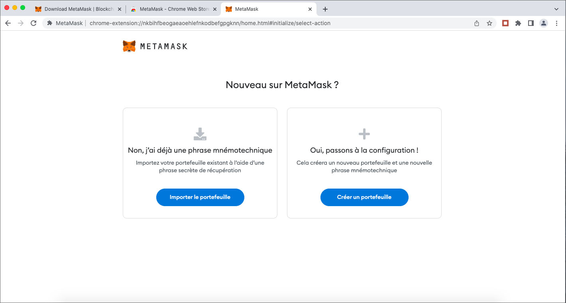Viewport: 566px width, 303px height.
Task: Toggle the browser side panel icon
Action: coord(531,23)
